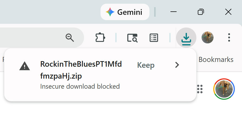Screen dimensions: 242x131
Task: Open the Chrome profile avatar in toolbar
Action: click(x=207, y=38)
